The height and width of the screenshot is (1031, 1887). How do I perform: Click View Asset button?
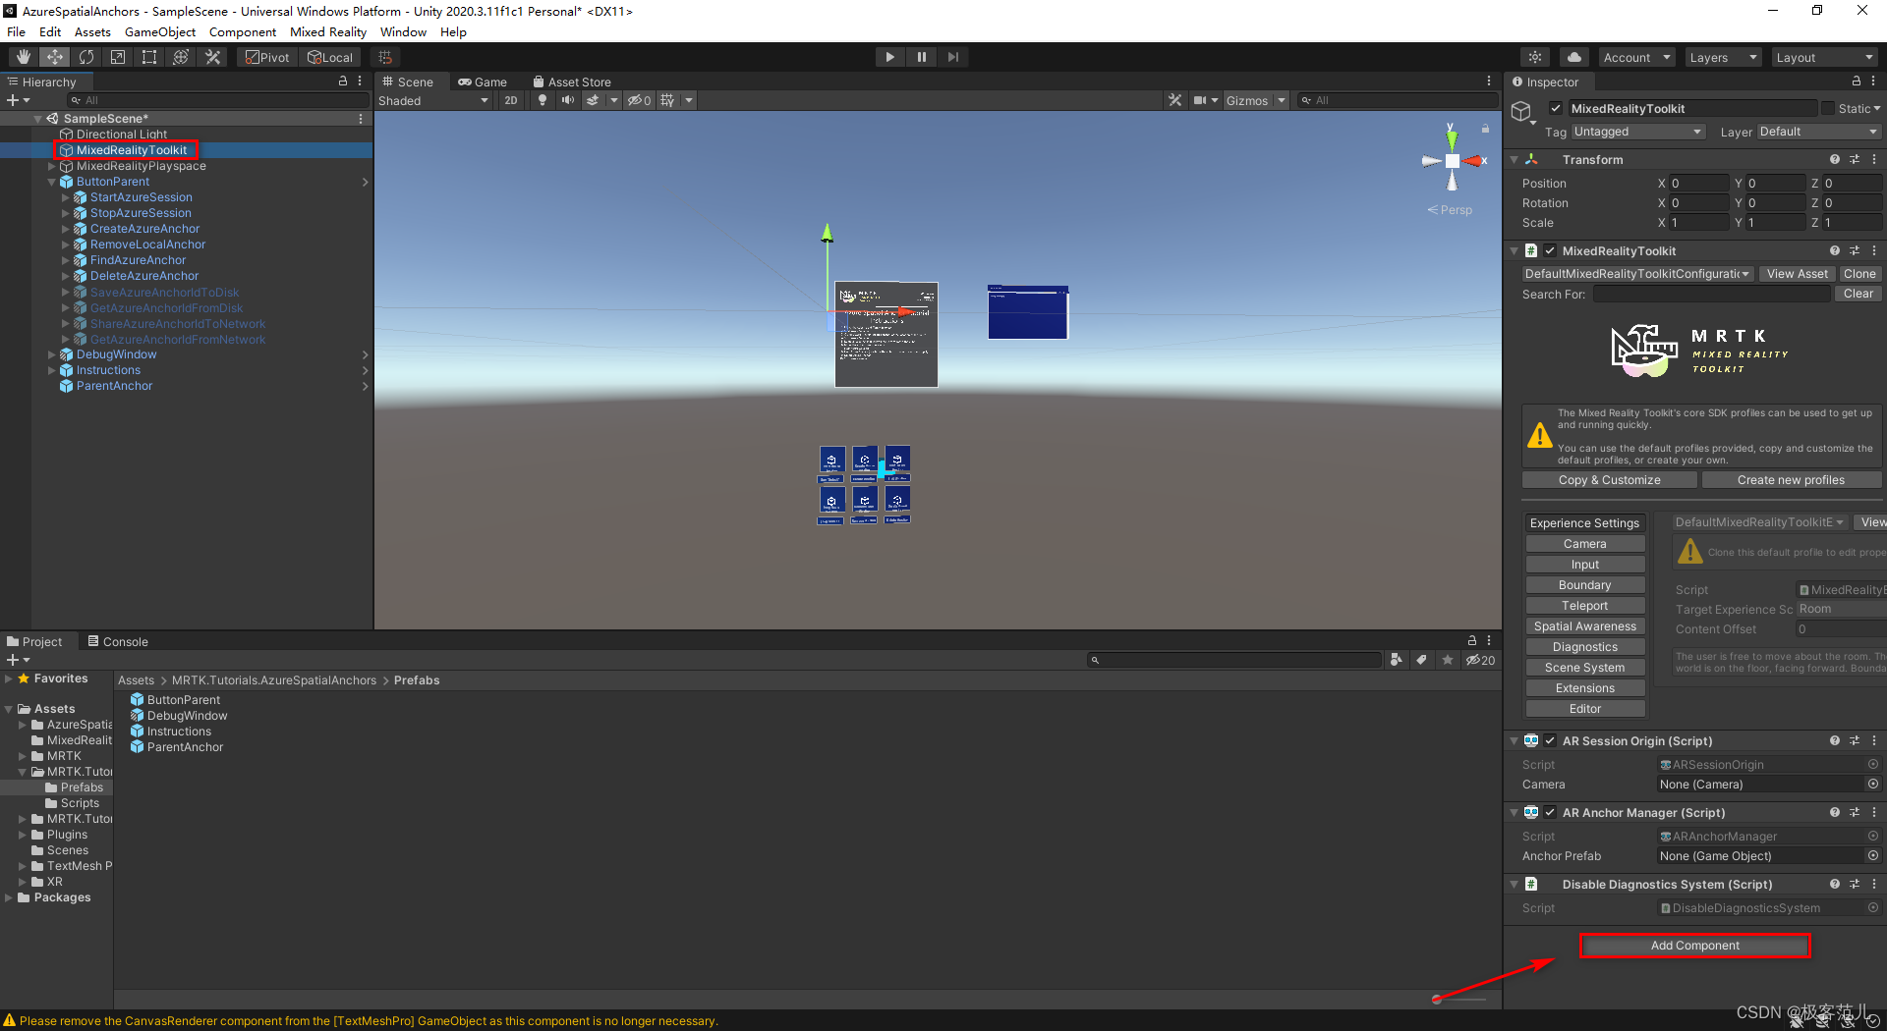pos(1798,274)
